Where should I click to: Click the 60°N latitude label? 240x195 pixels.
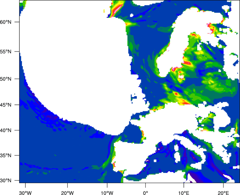(6, 22)
